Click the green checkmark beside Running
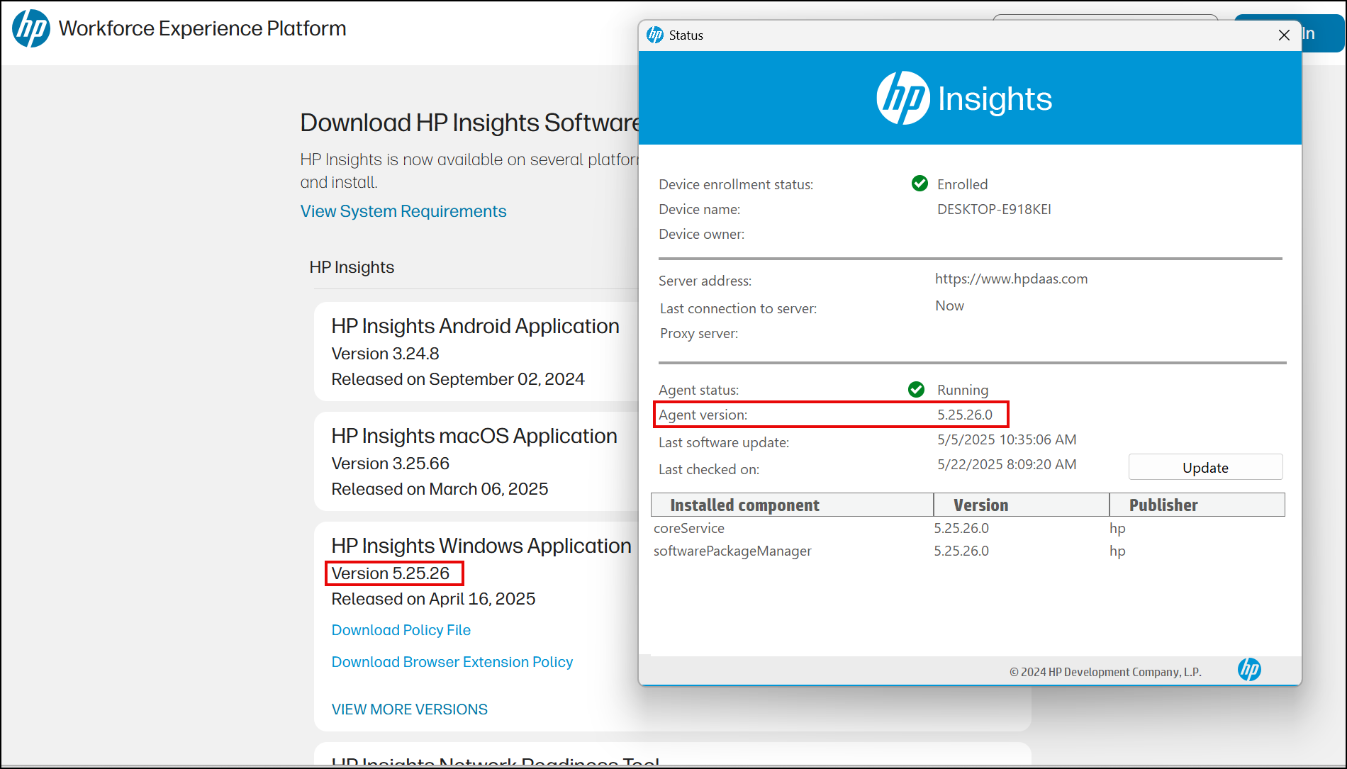Viewport: 1347px width, 769px height. click(x=916, y=389)
